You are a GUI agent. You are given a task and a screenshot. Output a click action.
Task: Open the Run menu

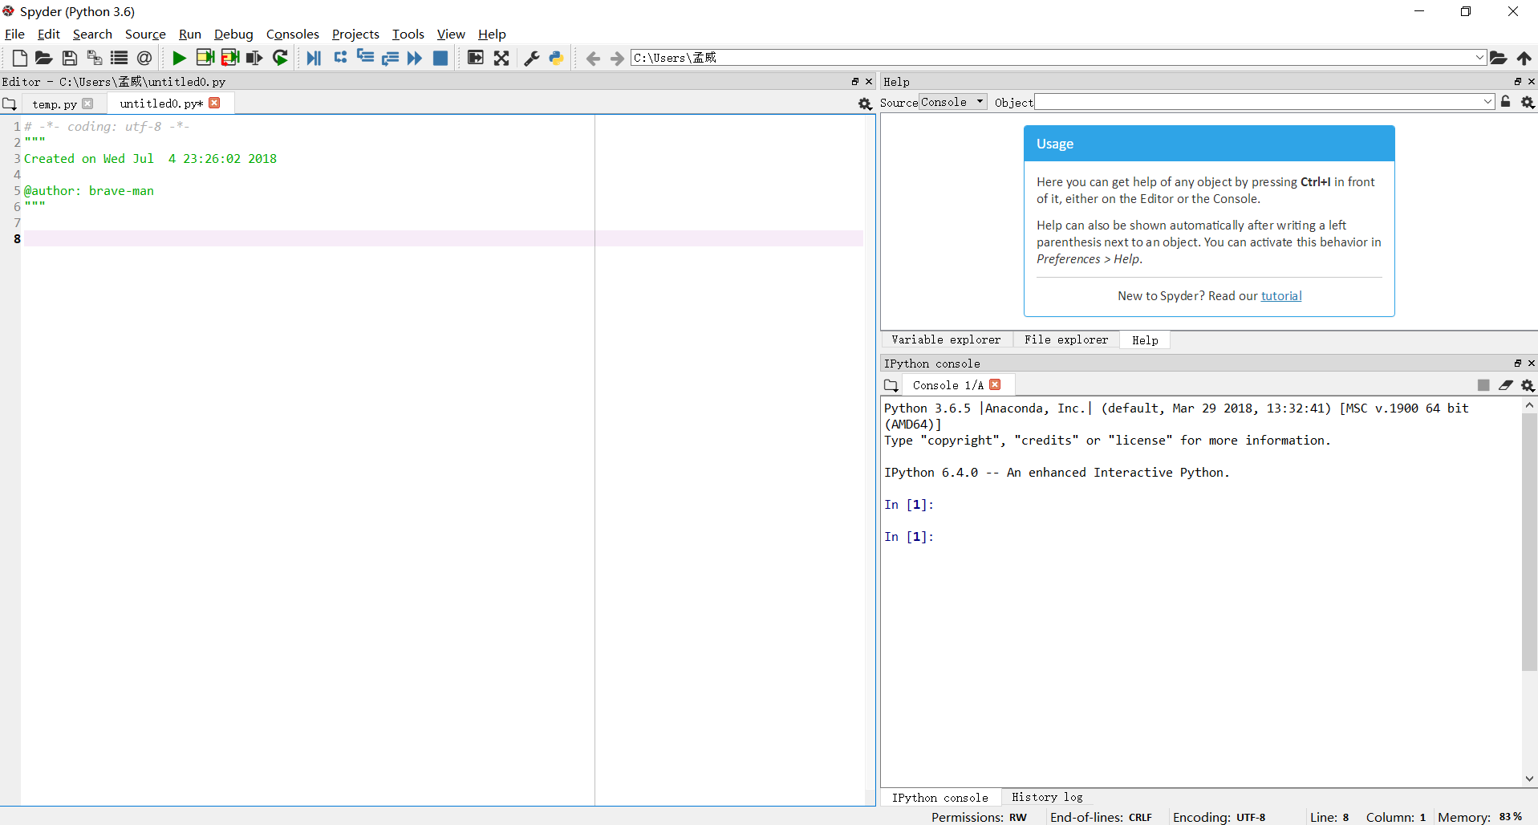point(190,34)
